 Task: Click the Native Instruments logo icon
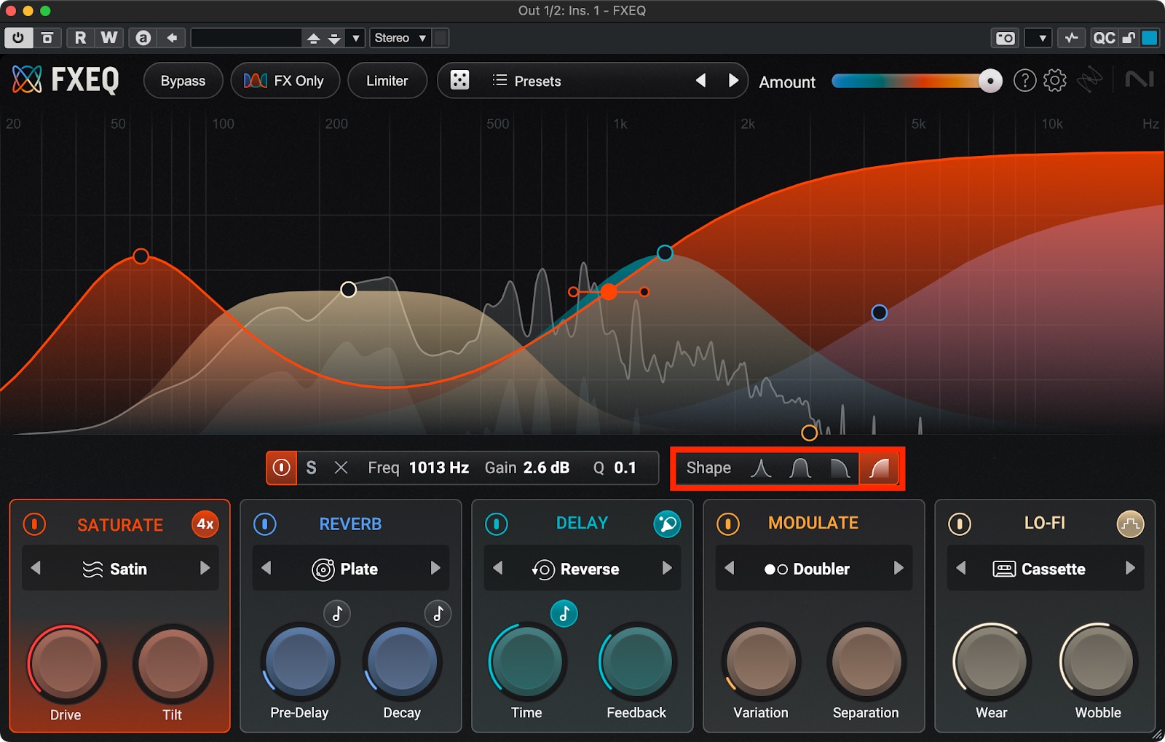click(x=1139, y=79)
